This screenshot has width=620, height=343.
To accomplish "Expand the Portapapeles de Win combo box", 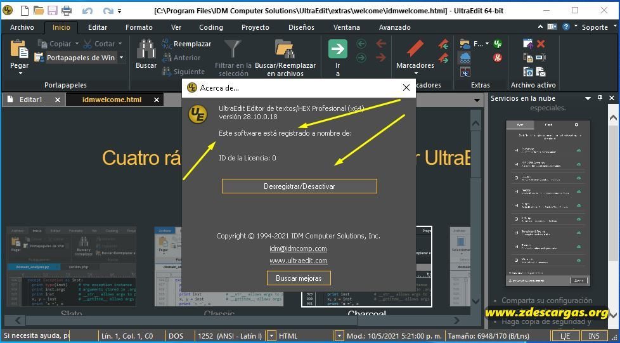I will tap(121, 58).
